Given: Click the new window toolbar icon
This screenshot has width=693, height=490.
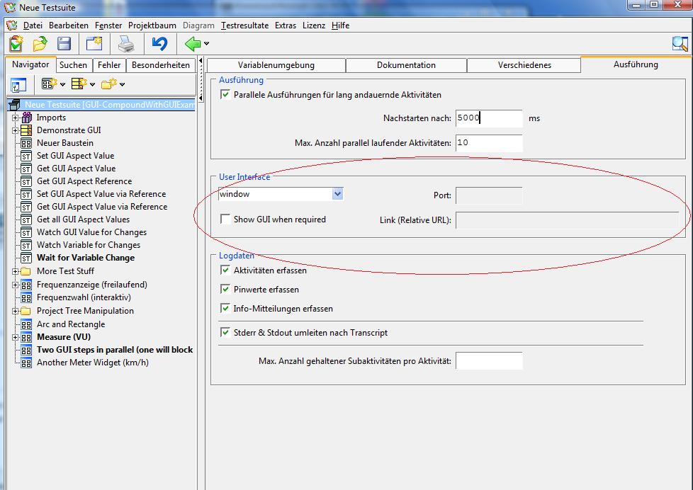Looking at the screenshot, I should (94, 44).
